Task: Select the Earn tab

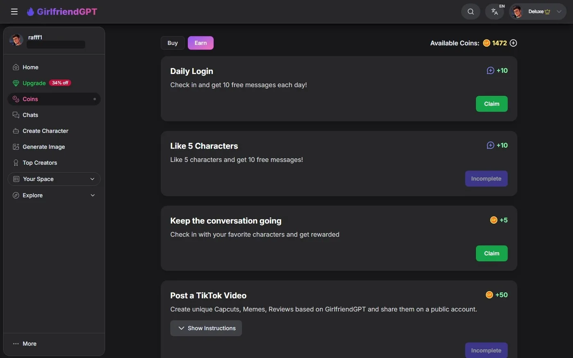Action: (x=201, y=43)
